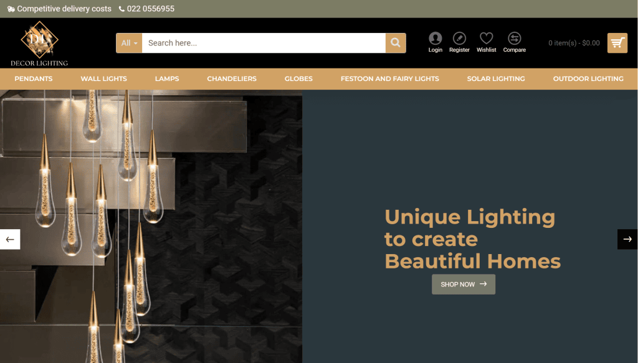This screenshot has height=363, width=638.
Task: Open the Solar Lighting menu
Action: coord(495,79)
